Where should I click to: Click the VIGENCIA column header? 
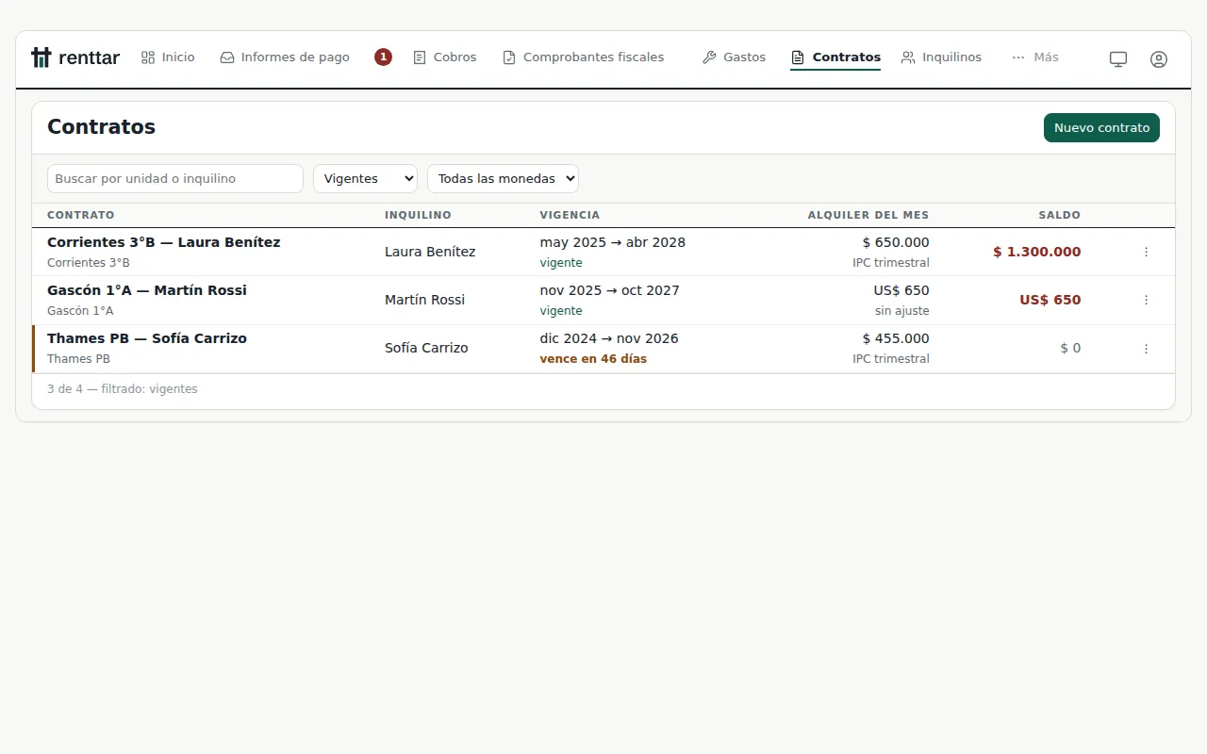(x=570, y=215)
